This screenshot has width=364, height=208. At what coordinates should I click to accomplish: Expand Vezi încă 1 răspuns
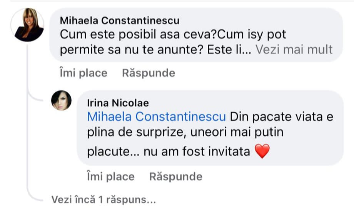tap(104, 200)
